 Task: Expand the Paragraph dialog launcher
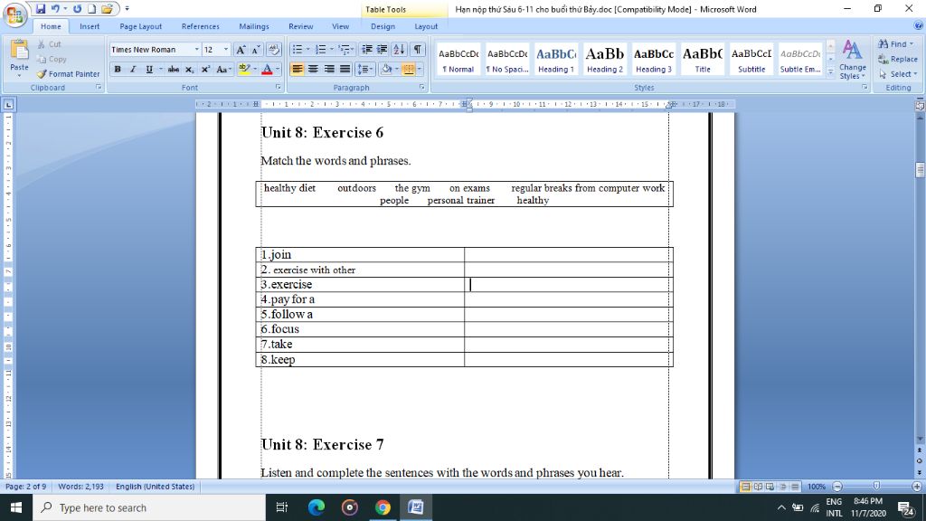coord(421,88)
